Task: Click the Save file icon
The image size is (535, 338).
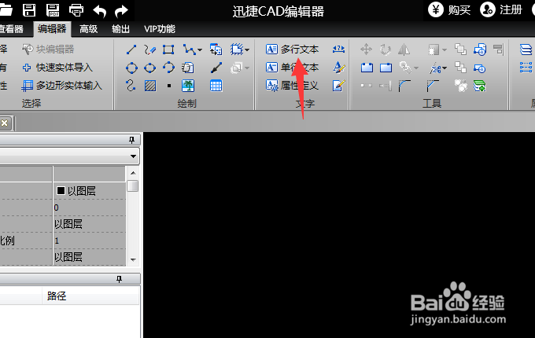Action: [29, 10]
